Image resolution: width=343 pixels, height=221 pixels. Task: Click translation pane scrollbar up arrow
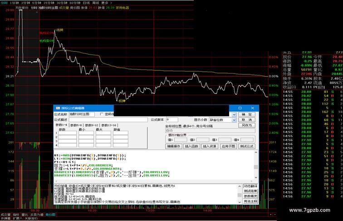[240, 186]
